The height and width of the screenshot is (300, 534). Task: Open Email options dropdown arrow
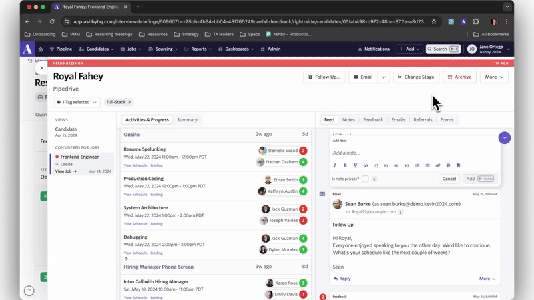click(383, 77)
